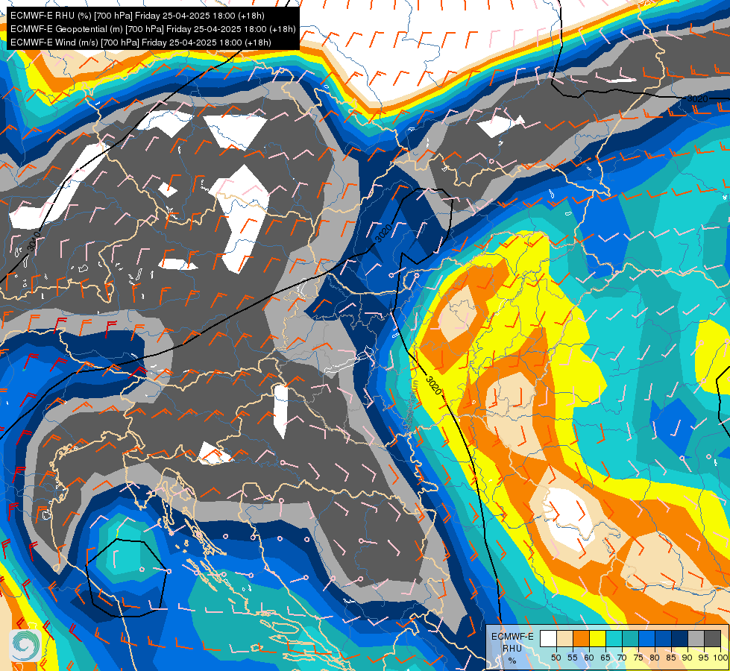Viewport: 730px width, 671px height.
Task: Pick the yellow 60-65 legend swatch
Action: tap(597, 638)
